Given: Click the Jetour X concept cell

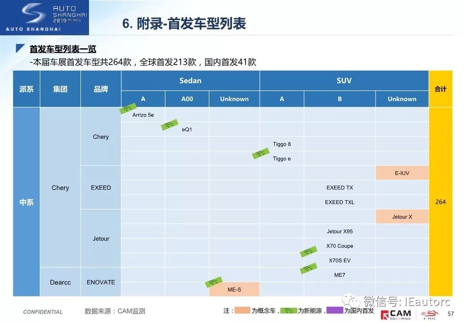Looking at the screenshot, I should click(402, 217).
